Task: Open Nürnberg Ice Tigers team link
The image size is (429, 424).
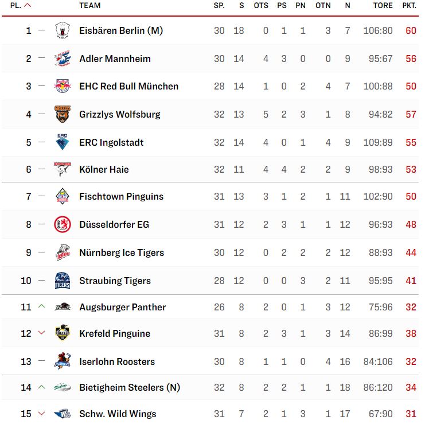Action: pos(122,252)
